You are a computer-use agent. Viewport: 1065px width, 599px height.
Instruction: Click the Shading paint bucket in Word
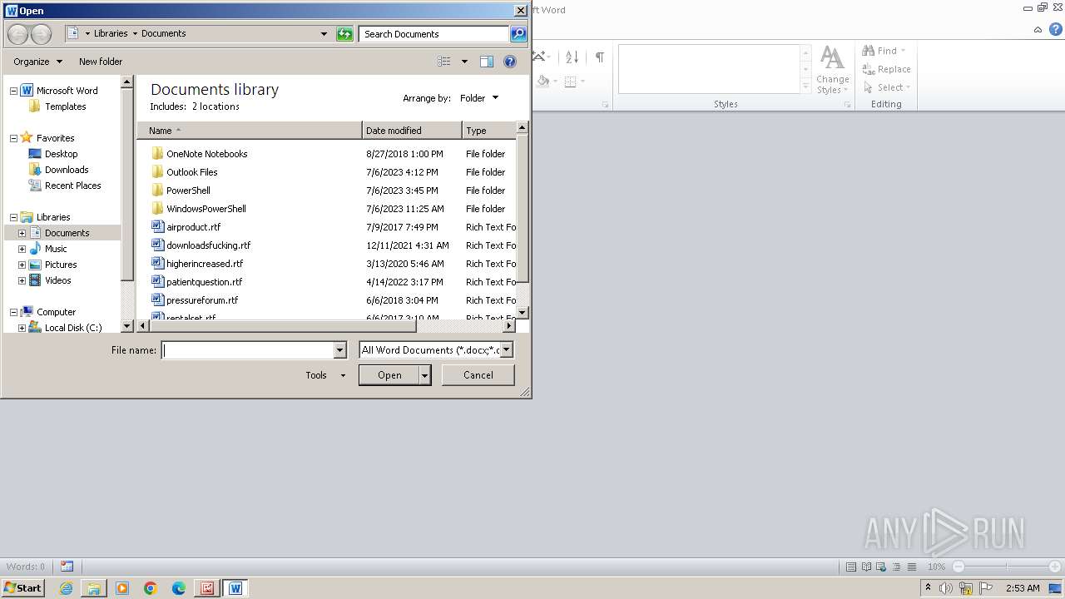point(543,81)
